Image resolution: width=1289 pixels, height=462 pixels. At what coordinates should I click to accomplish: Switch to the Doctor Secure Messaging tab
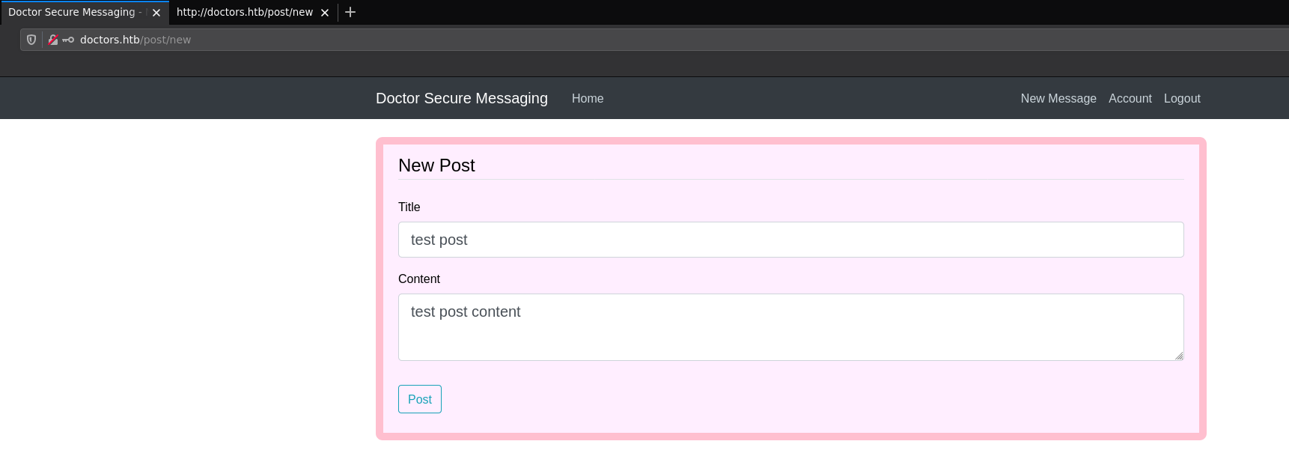pos(73,13)
